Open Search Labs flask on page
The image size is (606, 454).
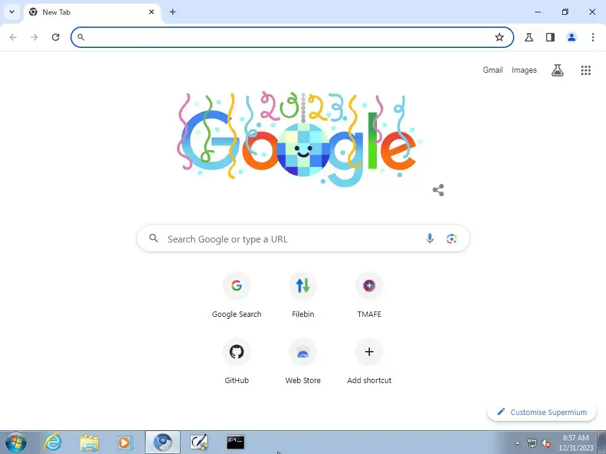pos(557,70)
